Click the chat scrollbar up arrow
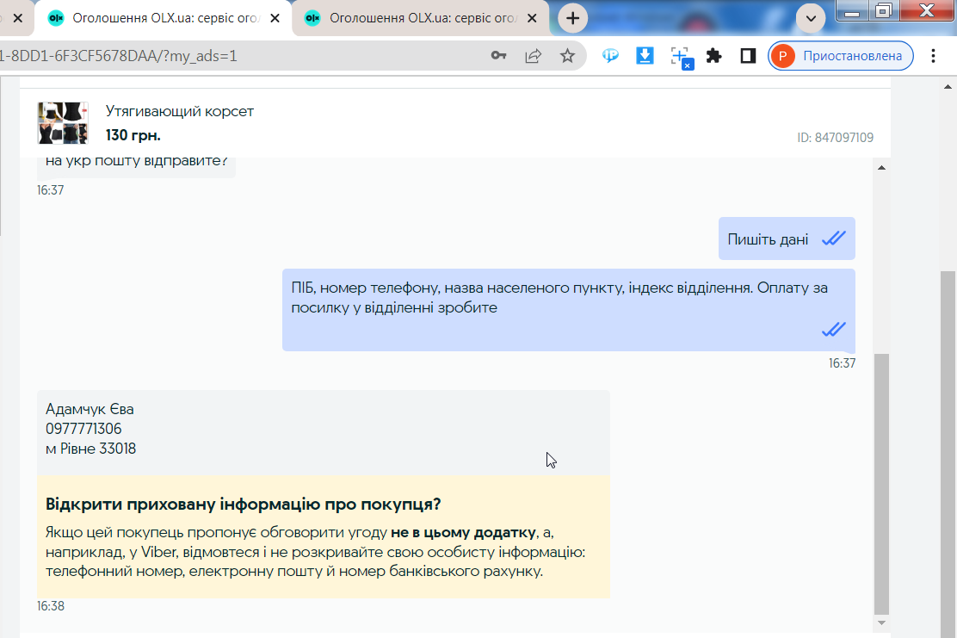The image size is (957, 638). [881, 167]
